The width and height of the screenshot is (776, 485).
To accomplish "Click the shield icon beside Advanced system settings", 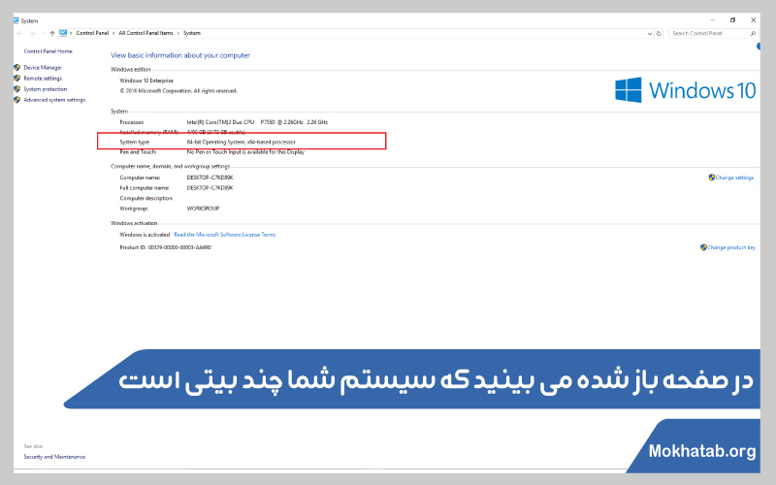I will point(17,100).
